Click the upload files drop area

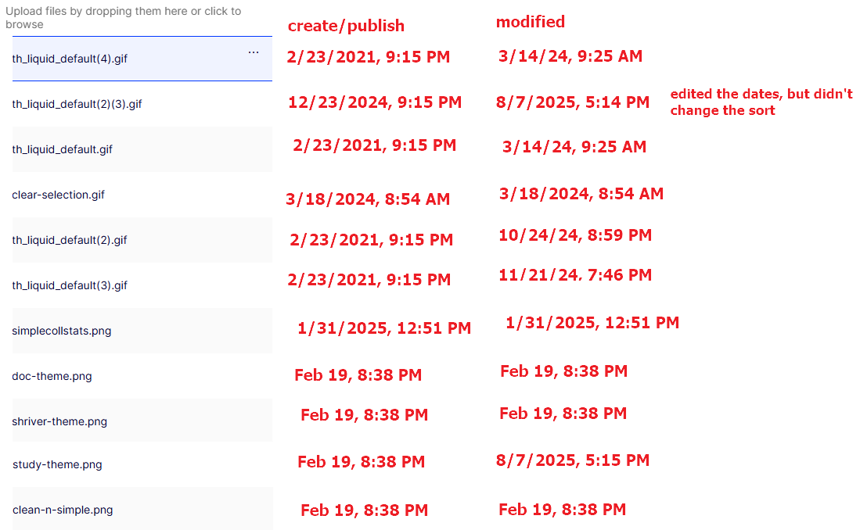125,18
